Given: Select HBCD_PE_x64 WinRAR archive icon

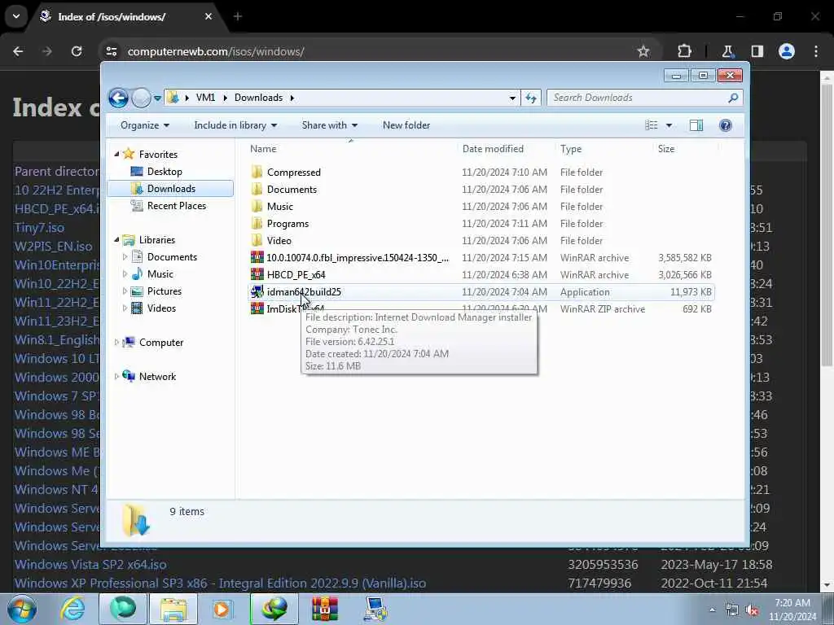Looking at the screenshot, I should click(257, 275).
